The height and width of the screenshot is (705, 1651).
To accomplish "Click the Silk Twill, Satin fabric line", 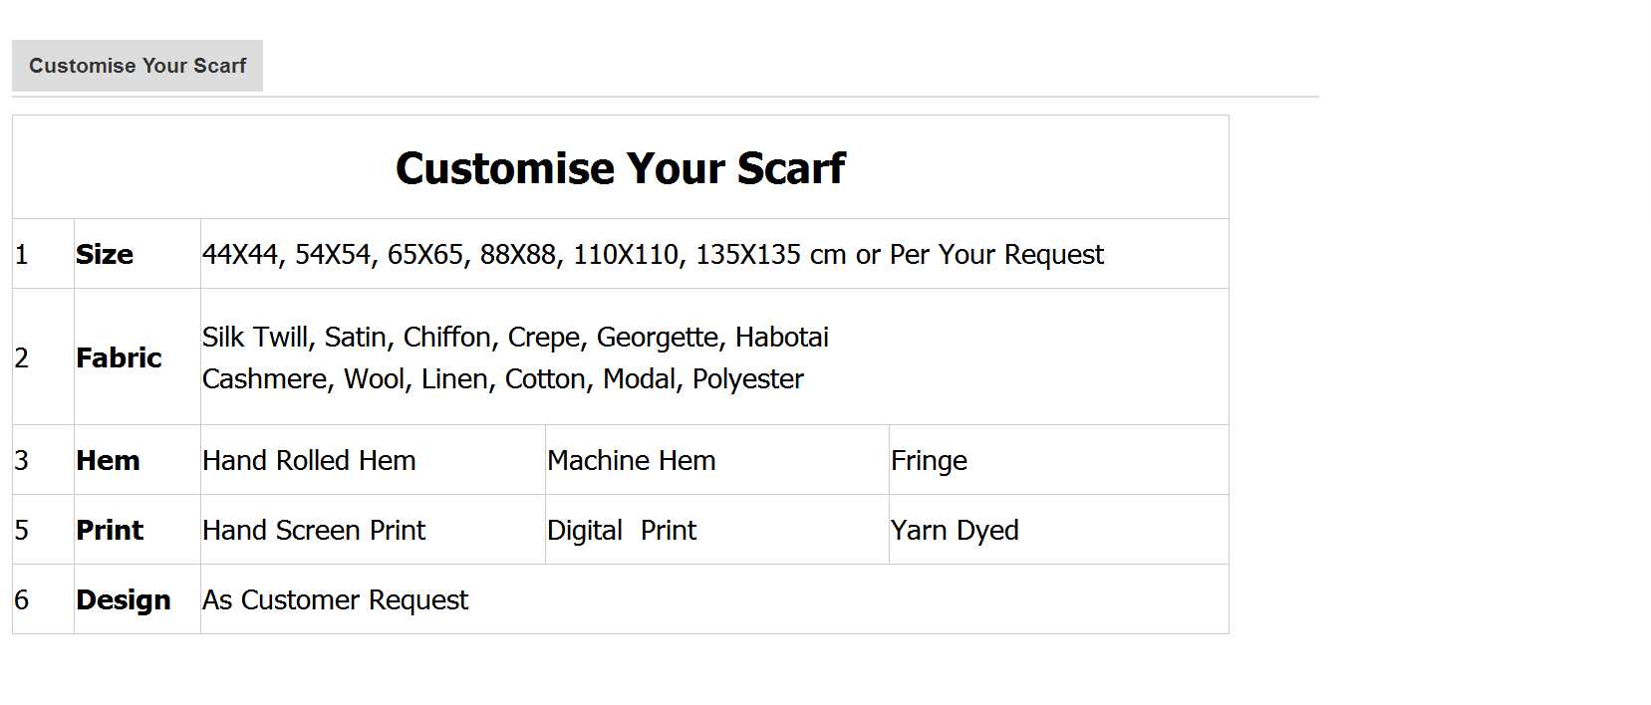I will click(515, 338).
